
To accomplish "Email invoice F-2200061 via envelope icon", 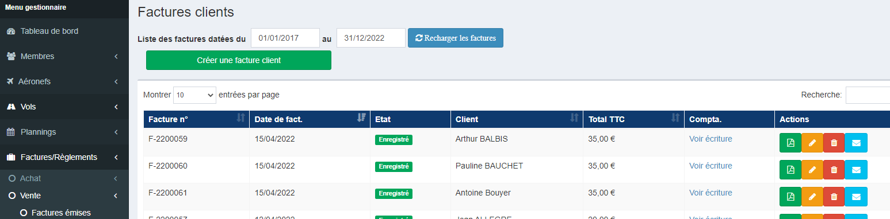I will click(x=856, y=197).
